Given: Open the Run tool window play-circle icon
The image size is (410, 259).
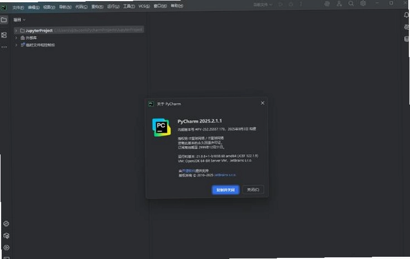Looking at the screenshot, I should [7, 247].
